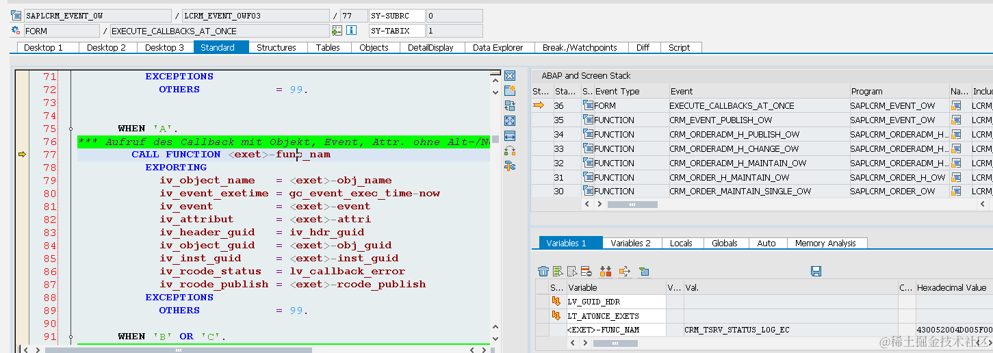Click the stack icon in the CRM_ORDERADM_H_CHANGE_OW row
Image resolution: width=993 pixels, height=353 pixels.
(x=588, y=148)
